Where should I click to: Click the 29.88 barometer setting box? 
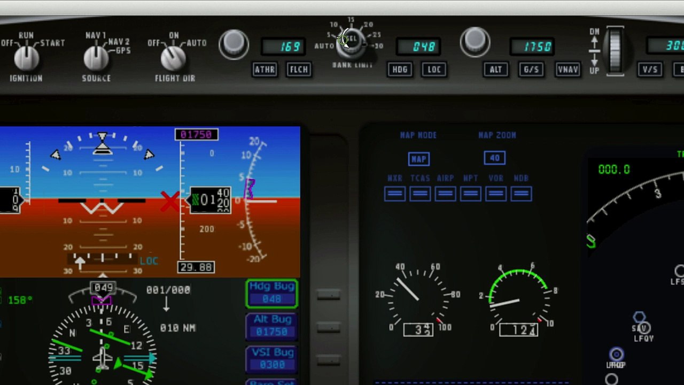[196, 267]
